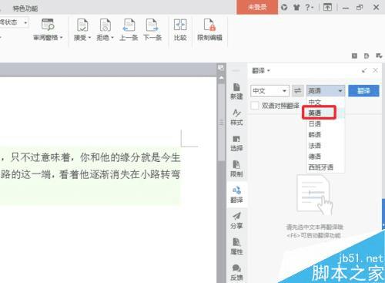This screenshot has height=283, width=385.
Task: Click the sync circle icon beside 未登录
Action: point(284,7)
